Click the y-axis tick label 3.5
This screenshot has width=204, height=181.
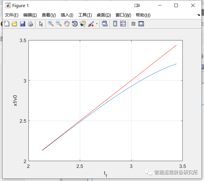point(23,40)
